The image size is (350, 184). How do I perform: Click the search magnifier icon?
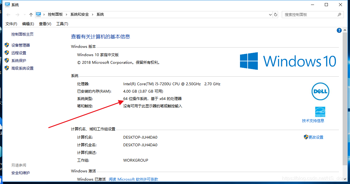pos(339,15)
